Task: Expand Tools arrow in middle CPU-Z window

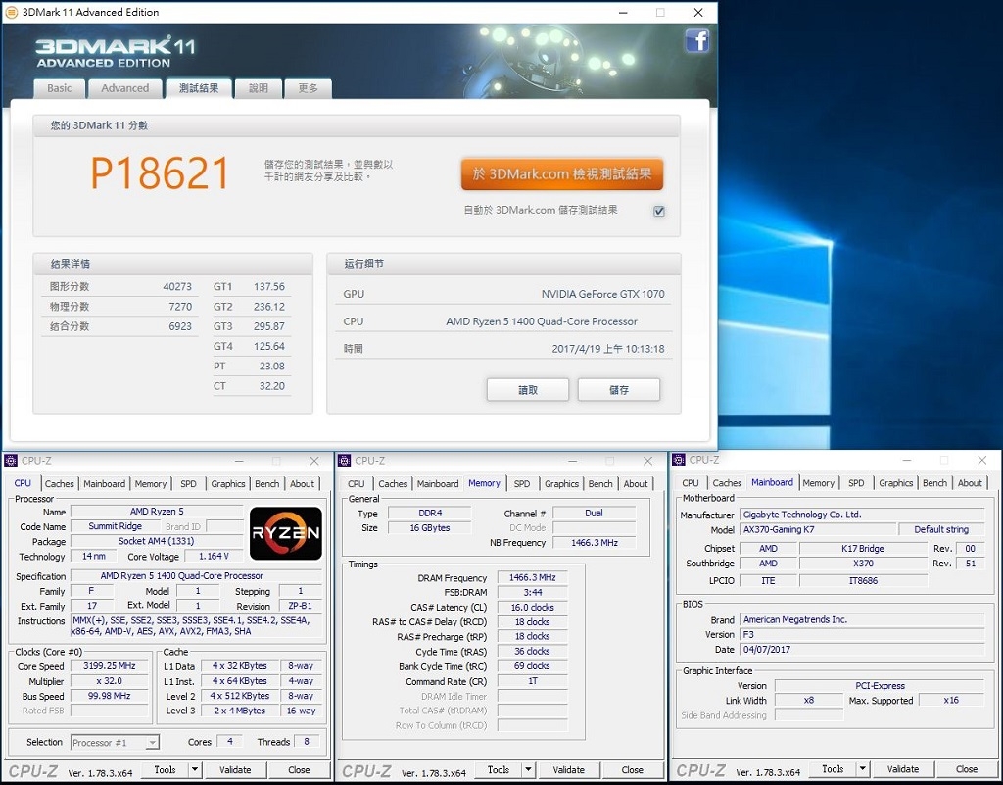Action: pyautogui.click(x=528, y=769)
